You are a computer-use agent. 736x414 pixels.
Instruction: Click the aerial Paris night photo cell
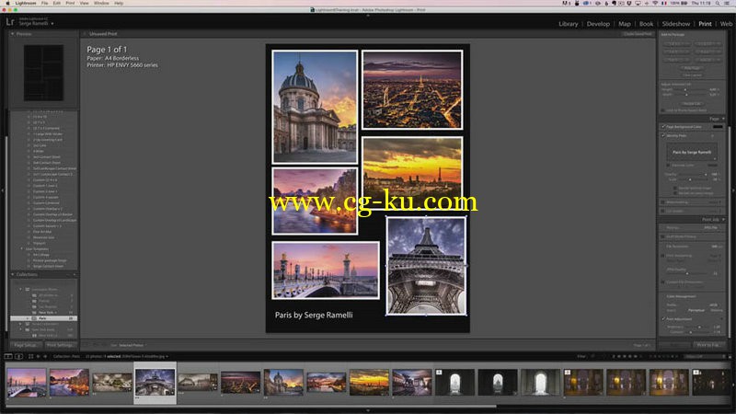(x=412, y=89)
